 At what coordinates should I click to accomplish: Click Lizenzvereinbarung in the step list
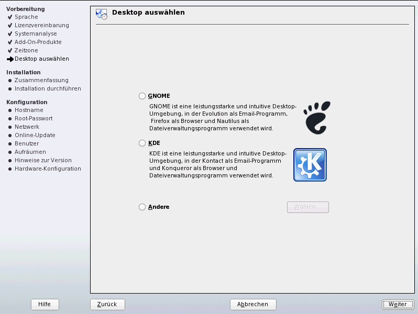(x=41, y=25)
